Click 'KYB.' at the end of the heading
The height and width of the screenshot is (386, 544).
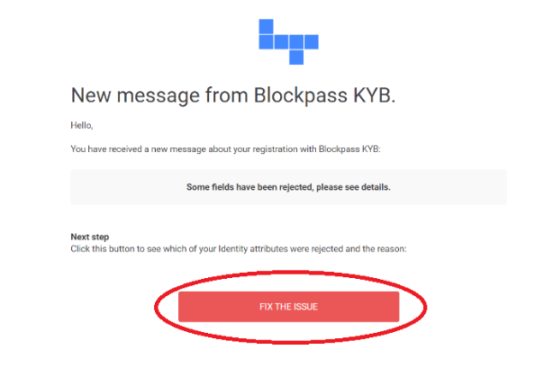pyautogui.click(x=375, y=95)
